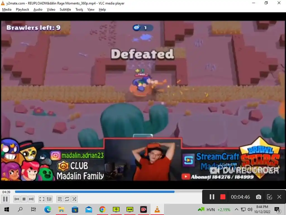The width and height of the screenshot is (286, 215).
Task: Stop the screen recording with red button
Action: tap(223, 197)
